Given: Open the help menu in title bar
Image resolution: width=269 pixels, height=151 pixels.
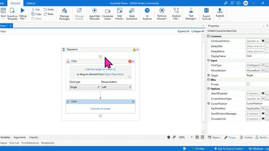Looking at the screenshot, I should 238,3.
